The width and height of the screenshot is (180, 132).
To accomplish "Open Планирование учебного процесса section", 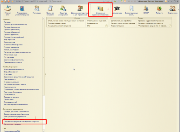I will pos(22,10).
